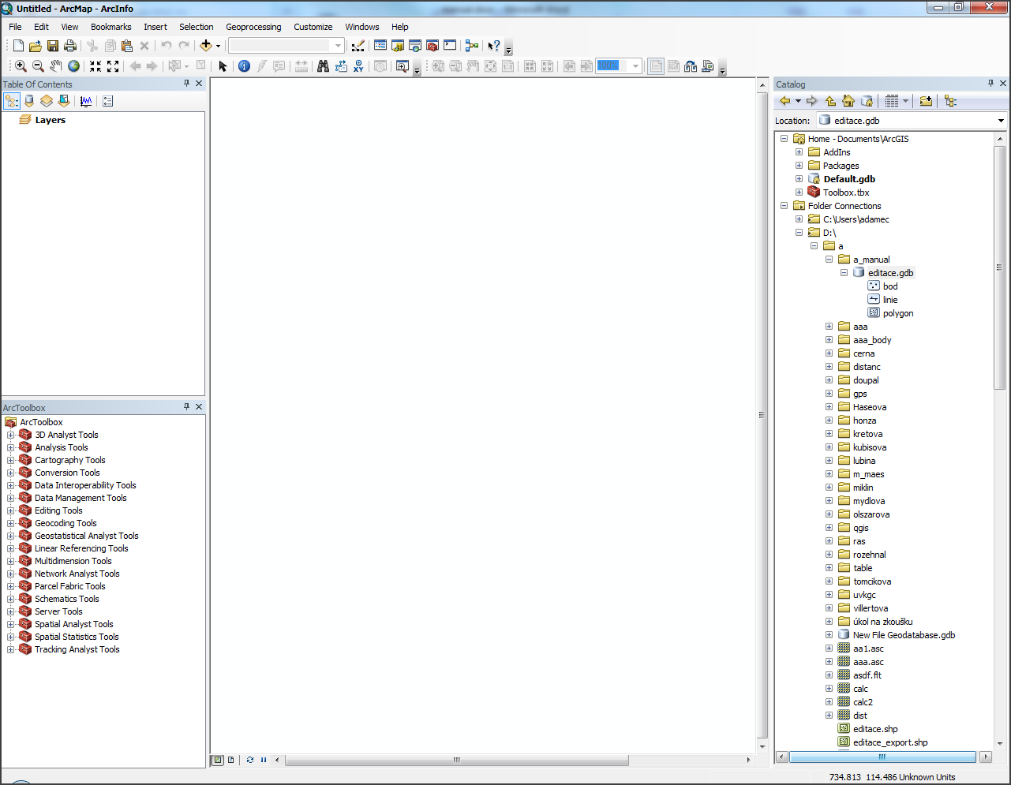This screenshot has width=1011, height=785.
Task: Open an existing map file
Action: coord(36,46)
